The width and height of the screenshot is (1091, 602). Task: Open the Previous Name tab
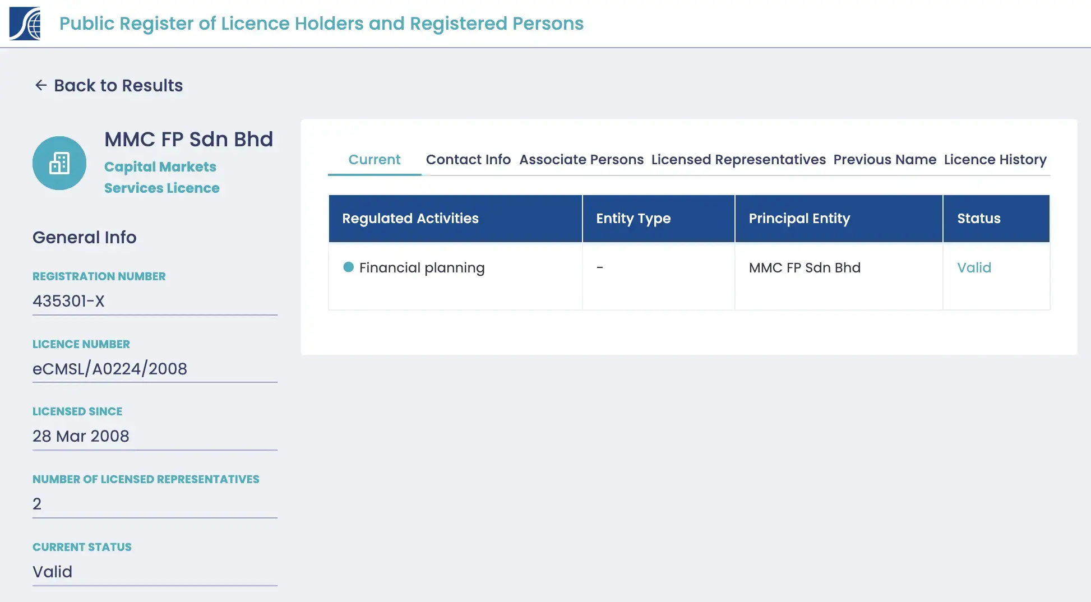click(884, 160)
